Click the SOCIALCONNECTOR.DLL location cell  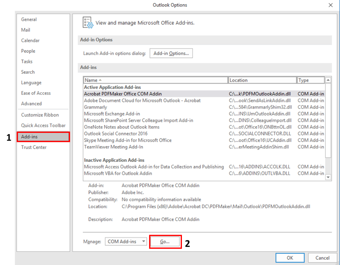pyautogui.click(x=260, y=134)
